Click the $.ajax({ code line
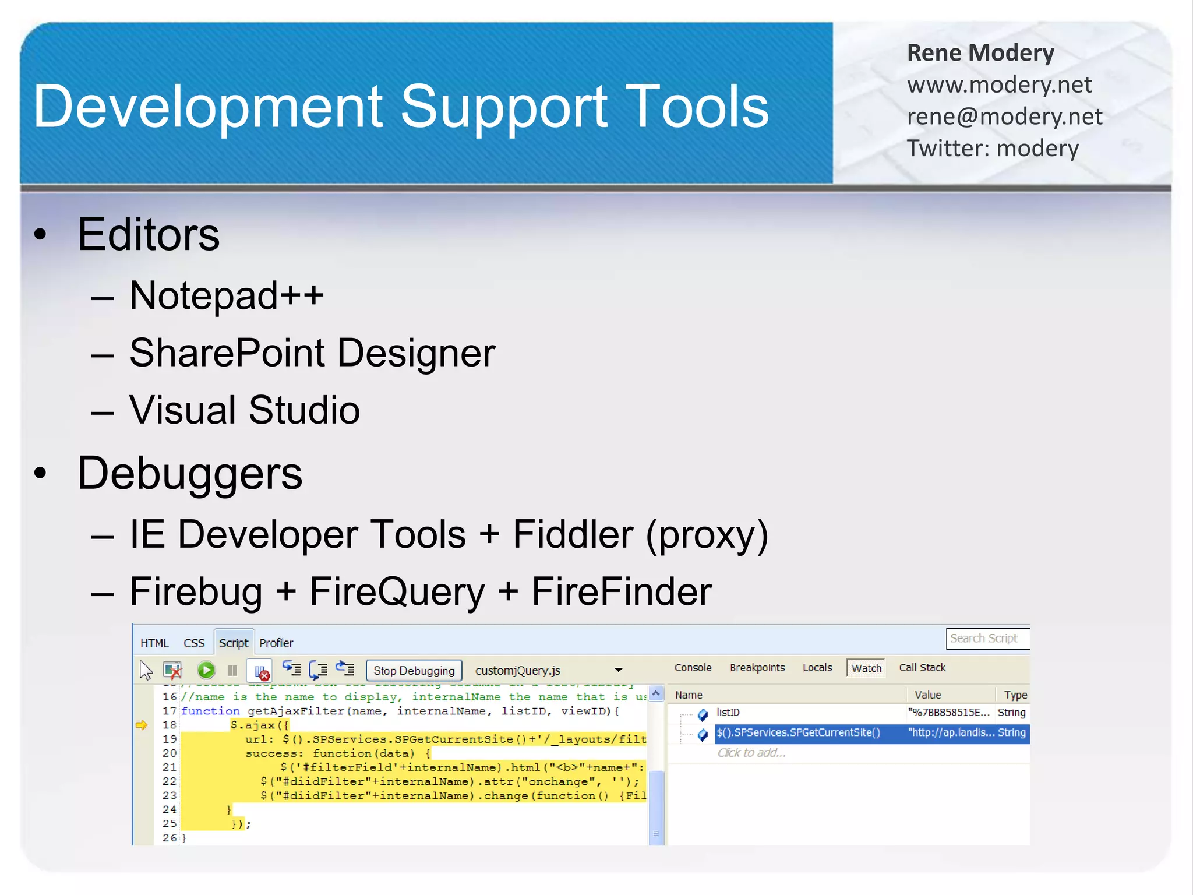Viewport: 1193px width, 895px height. 260,725
